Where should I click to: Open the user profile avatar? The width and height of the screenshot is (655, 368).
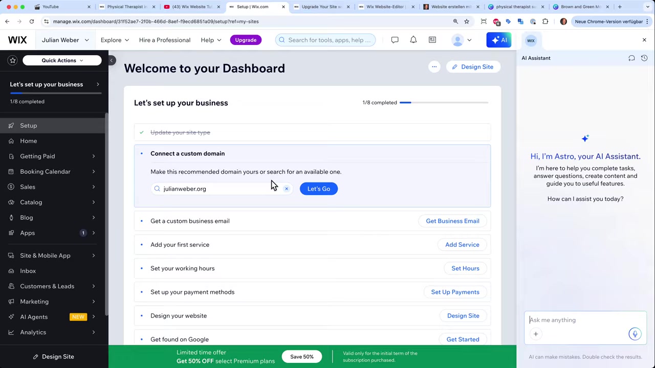point(457,40)
